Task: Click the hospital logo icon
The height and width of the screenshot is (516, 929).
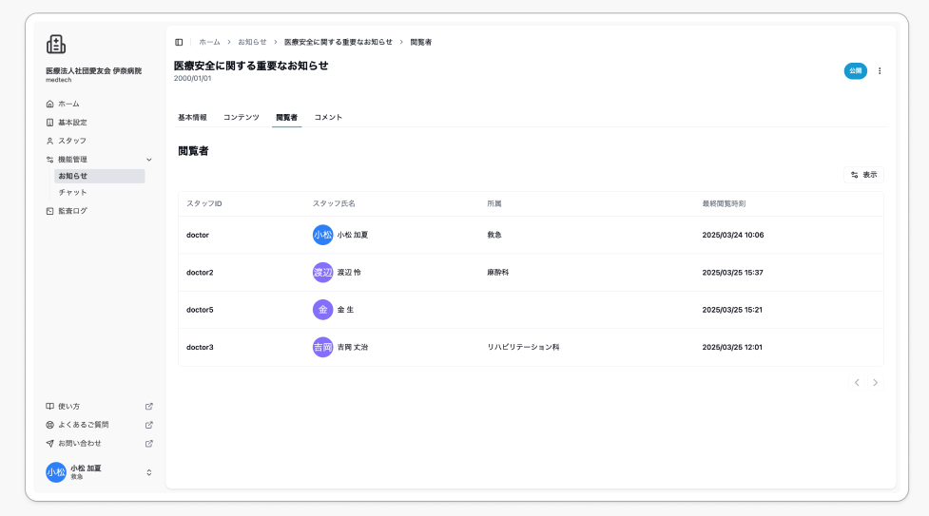Action: [x=56, y=45]
